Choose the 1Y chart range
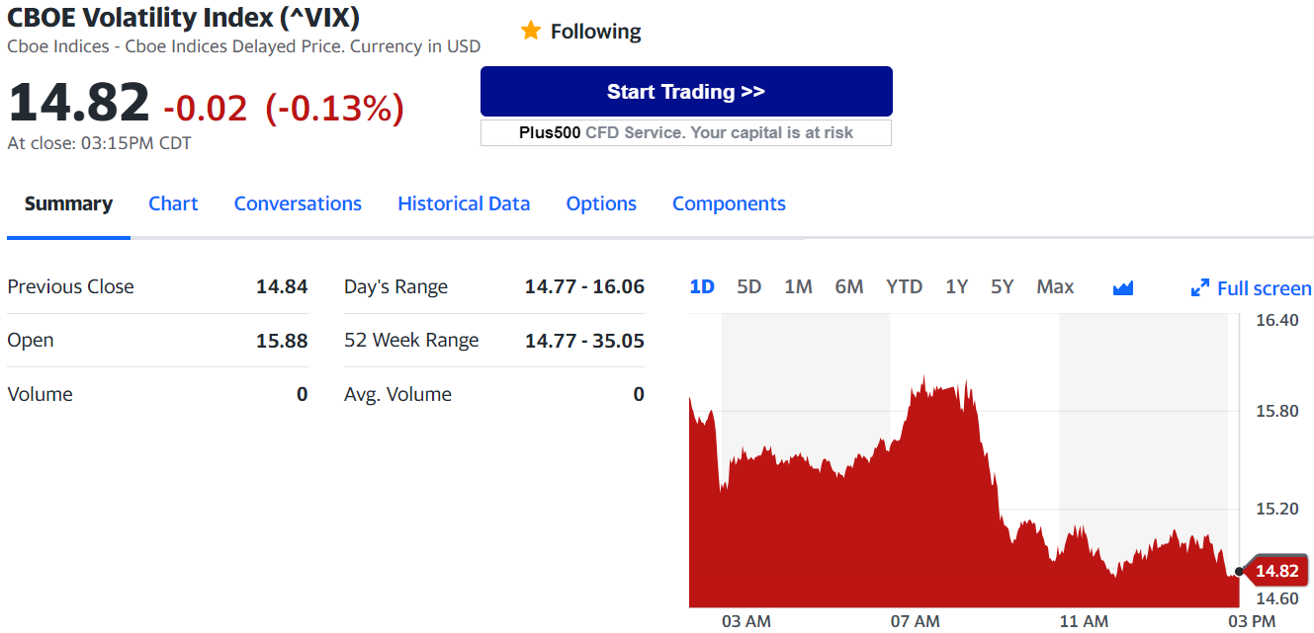1314x633 pixels. pyautogui.click(x=956, y=287)
